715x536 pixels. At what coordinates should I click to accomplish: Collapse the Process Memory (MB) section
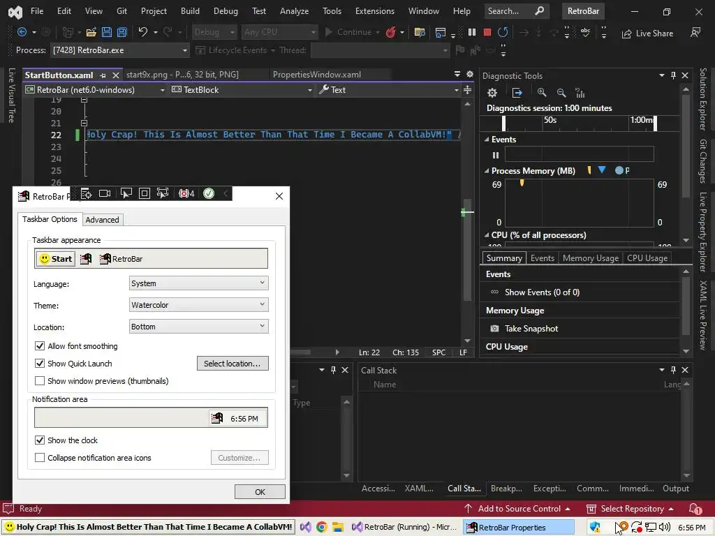coord(487,171)
